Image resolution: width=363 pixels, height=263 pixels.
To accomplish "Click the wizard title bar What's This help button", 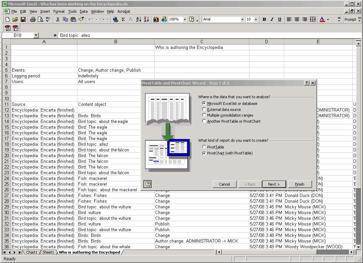I will pos(306,83).
